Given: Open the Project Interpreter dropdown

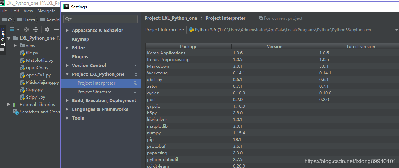Looking at the screenshot, I should point(397,30).
